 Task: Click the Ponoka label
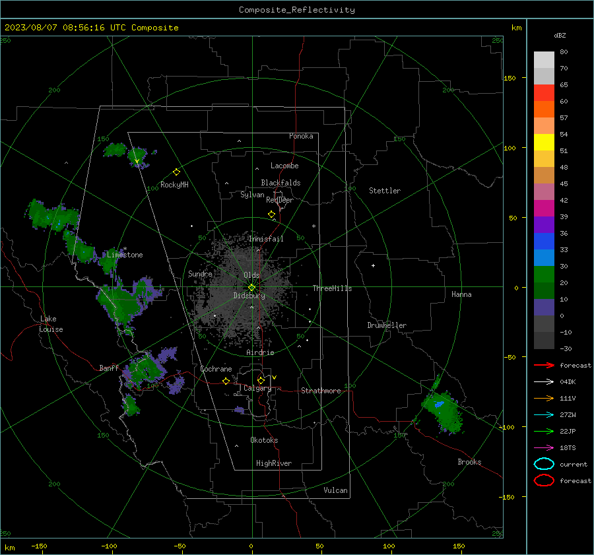click(x=301, y=136)
